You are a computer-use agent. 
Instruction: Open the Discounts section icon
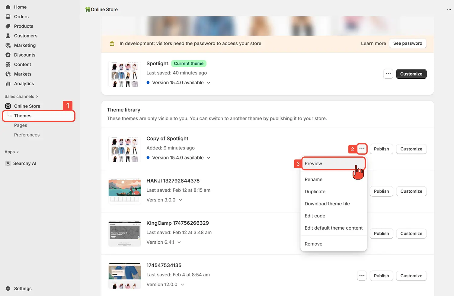click(8, 55)
